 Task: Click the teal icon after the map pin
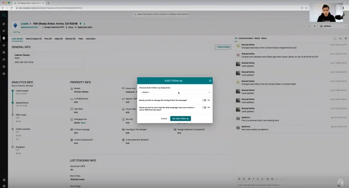point(85,24)
